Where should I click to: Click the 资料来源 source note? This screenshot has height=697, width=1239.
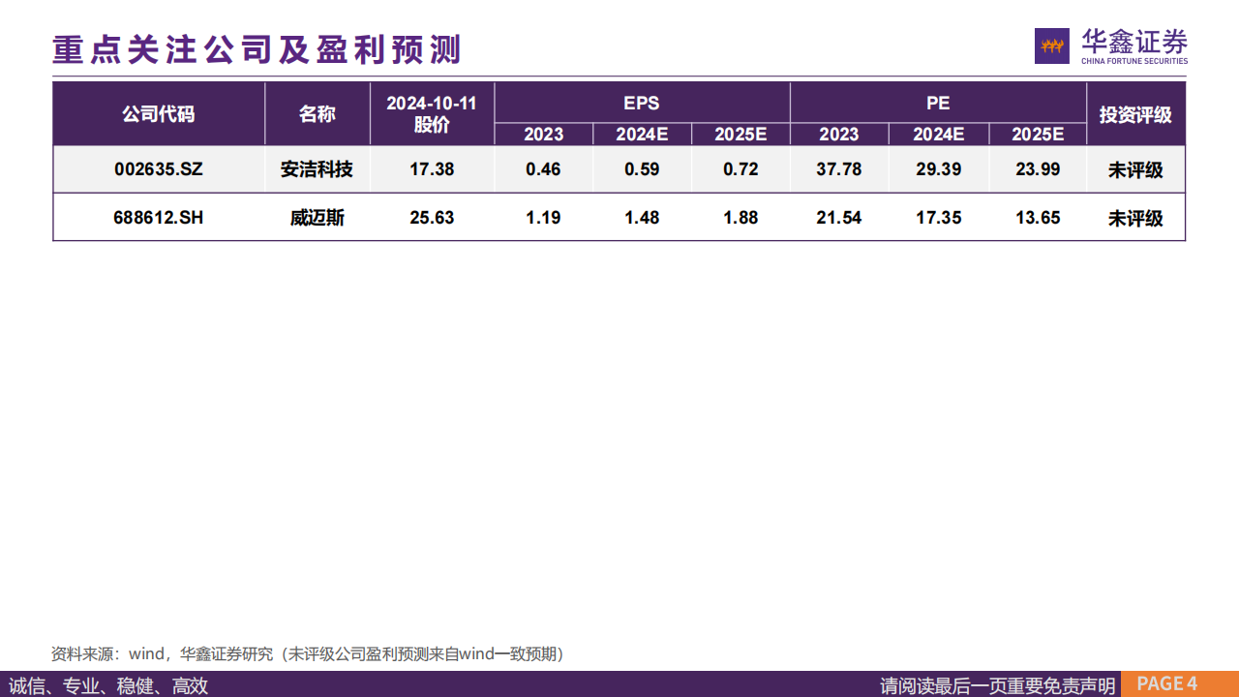pyautogui.click(x=308, y=654)
